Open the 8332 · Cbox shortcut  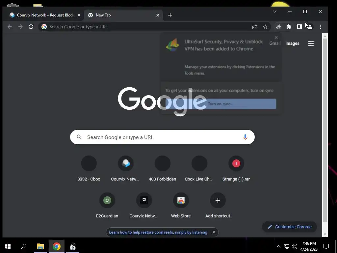pyautogui.click(x=89, y=168)
